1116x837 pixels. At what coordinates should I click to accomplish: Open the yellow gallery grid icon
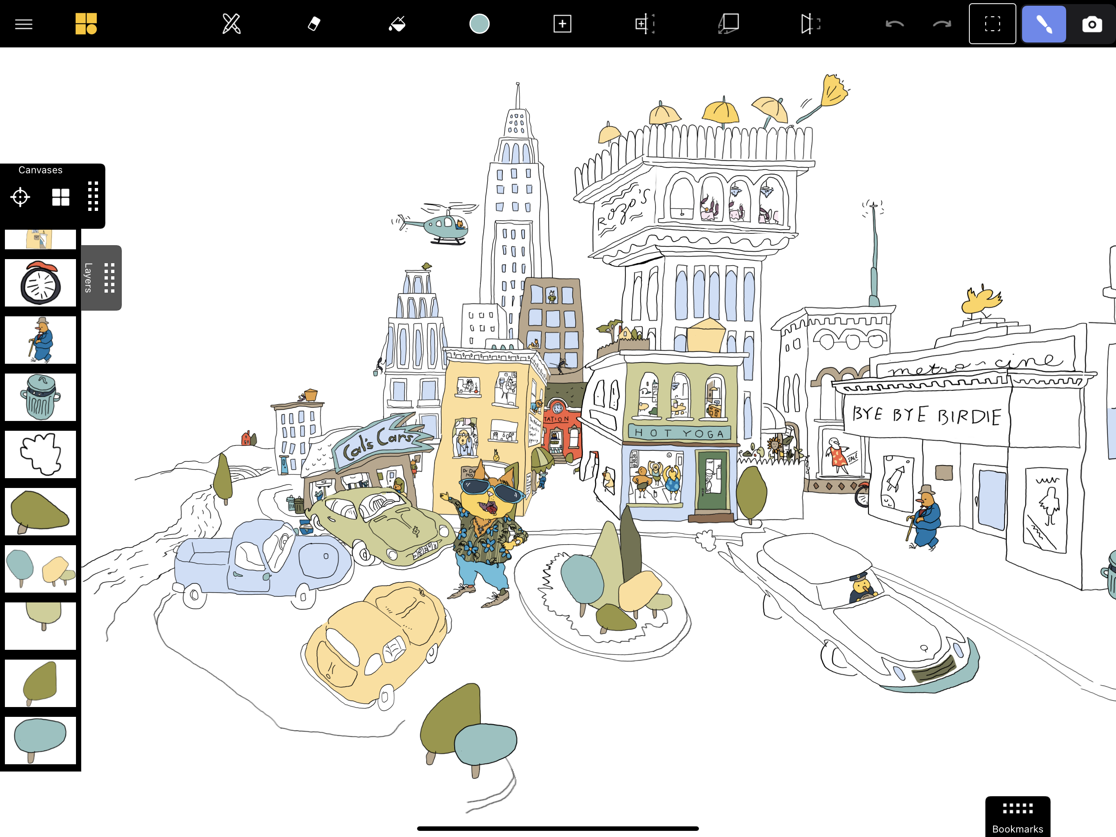tap(86, 24)
